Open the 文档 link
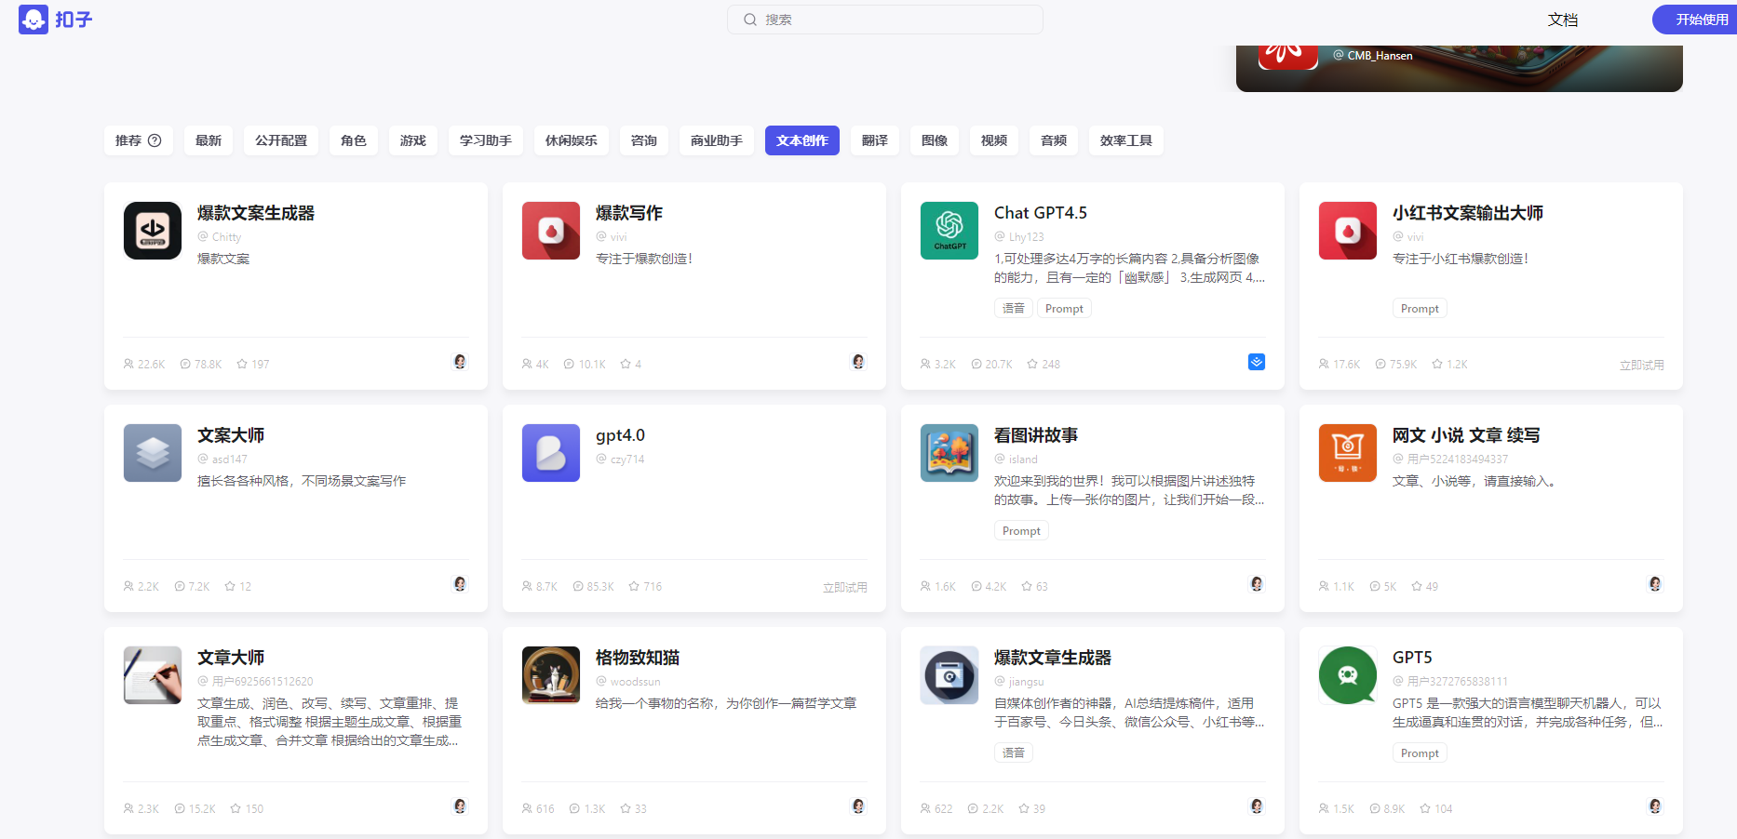This screenshot has width=1737, height=839. click(x=1563, y=19)
